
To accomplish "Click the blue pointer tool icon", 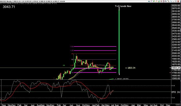I will (171, 1).
